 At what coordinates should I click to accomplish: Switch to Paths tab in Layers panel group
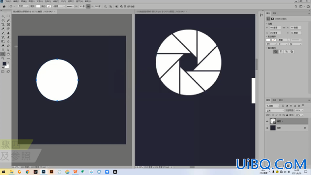point(281,100)
